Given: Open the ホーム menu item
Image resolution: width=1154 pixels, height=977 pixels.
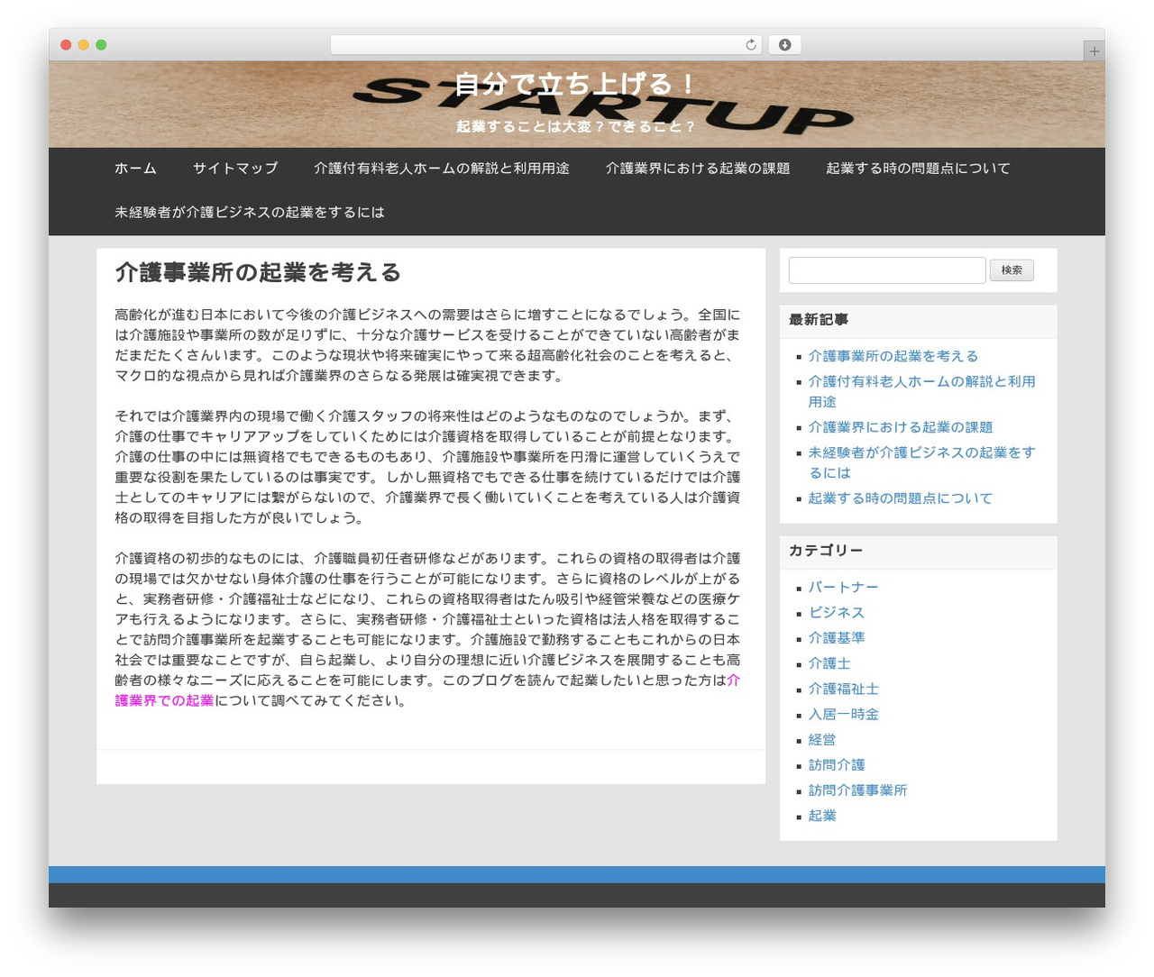Looking at the screenshot, I should [135, 169].
